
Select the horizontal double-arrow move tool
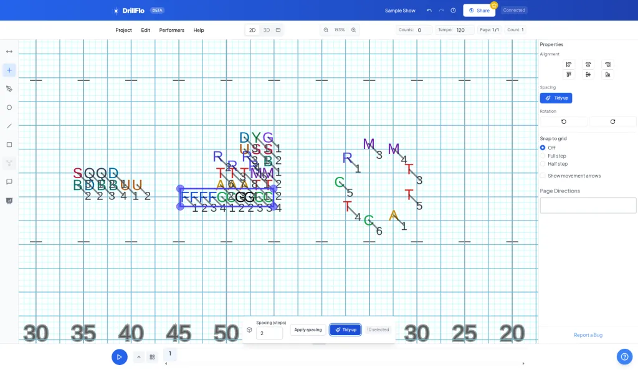pyautogui.click(x=9, y=52)
